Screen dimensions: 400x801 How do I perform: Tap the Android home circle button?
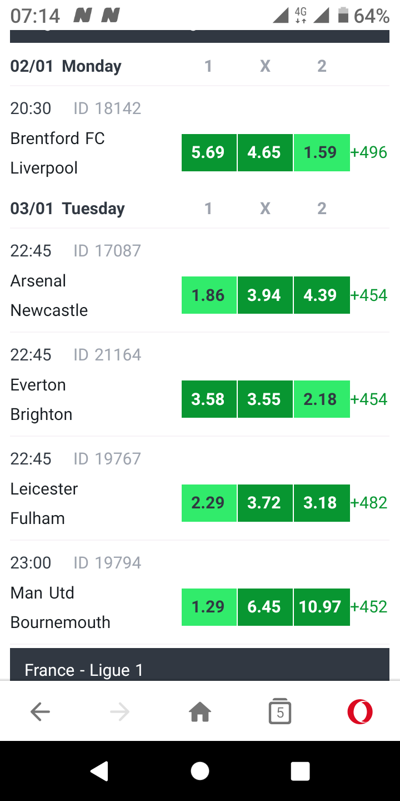(200, 771)
